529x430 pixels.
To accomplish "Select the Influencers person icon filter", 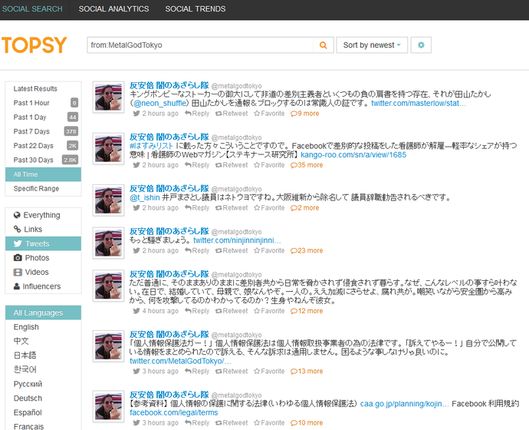I will click(43, 286).
